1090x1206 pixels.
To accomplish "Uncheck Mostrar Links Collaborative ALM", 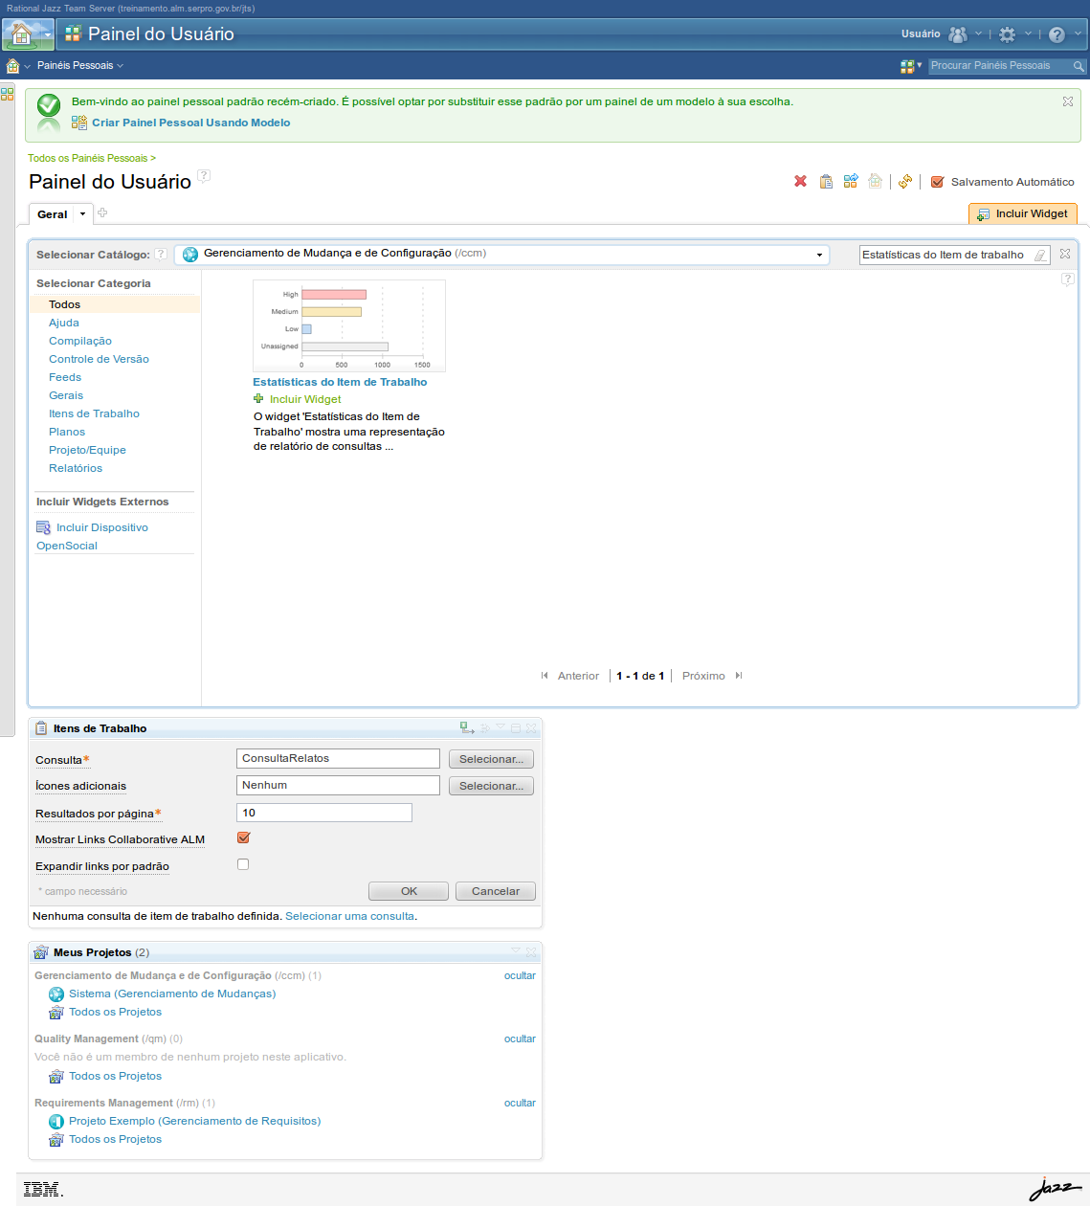I will [243, 837].
